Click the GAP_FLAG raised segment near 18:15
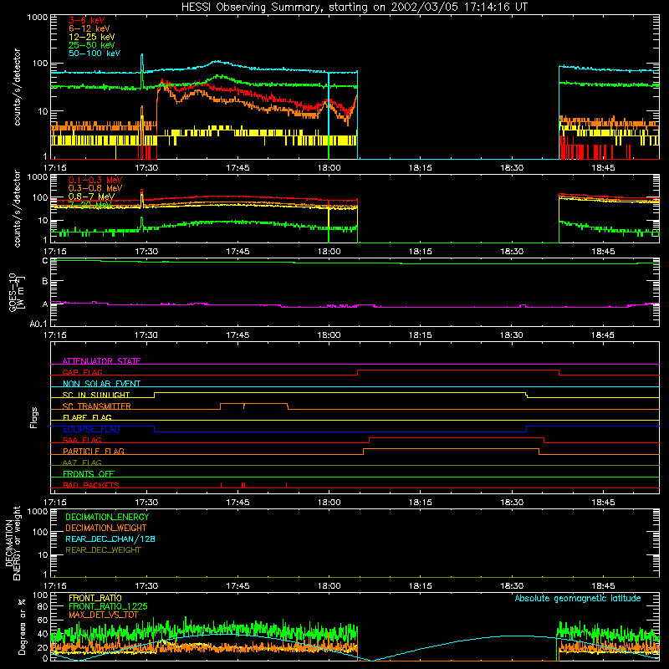 (457, 370)
